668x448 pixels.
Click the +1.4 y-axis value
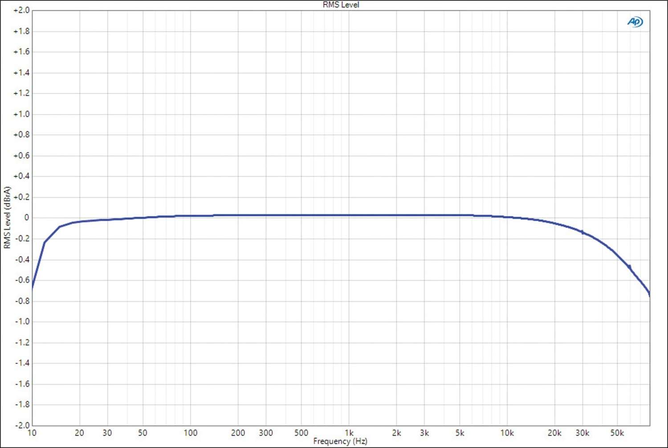point(21,73)
